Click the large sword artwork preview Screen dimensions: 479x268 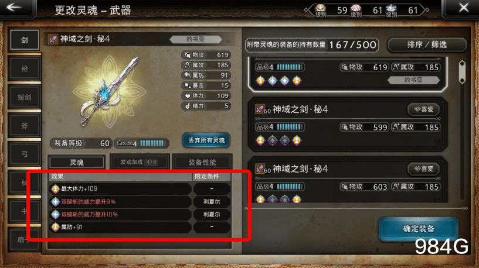pos(110,91)
